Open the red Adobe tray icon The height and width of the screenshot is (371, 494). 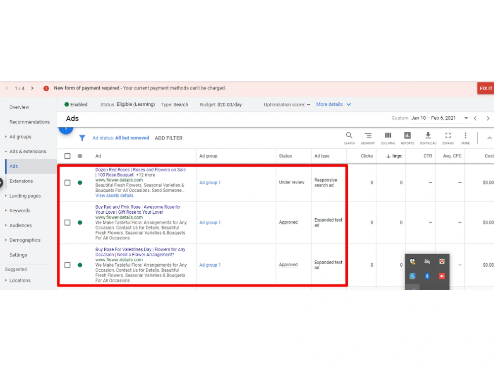[x=442, y=261]
